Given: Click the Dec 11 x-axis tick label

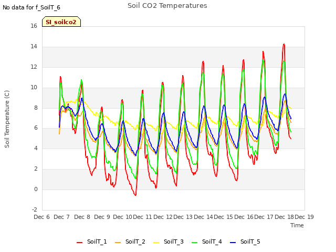Looking at the screenshot, I should (x=143, y=217).
